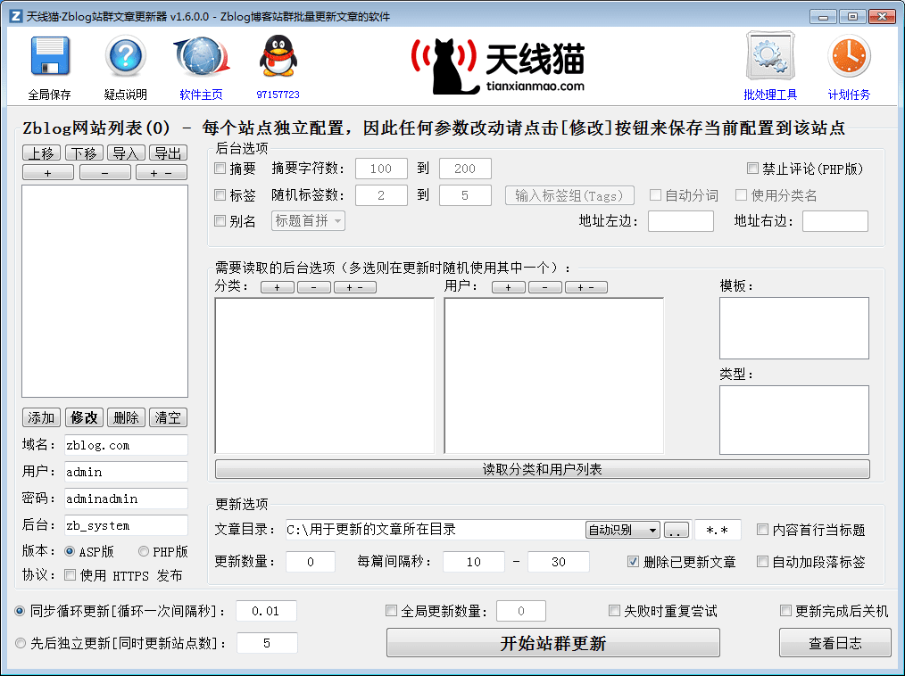Start update with 开始站群更新 button

(553, 642)
